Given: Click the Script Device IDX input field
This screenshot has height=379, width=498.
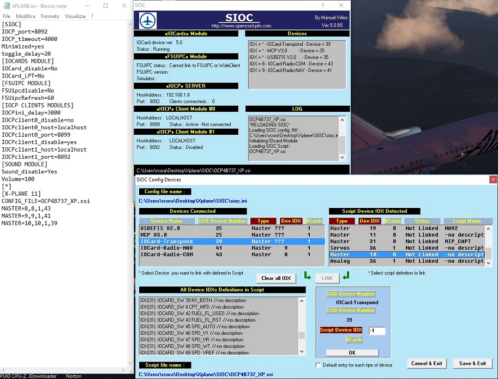Looking at the screenshot, I should pyautogui.click(x=376, y=331).
